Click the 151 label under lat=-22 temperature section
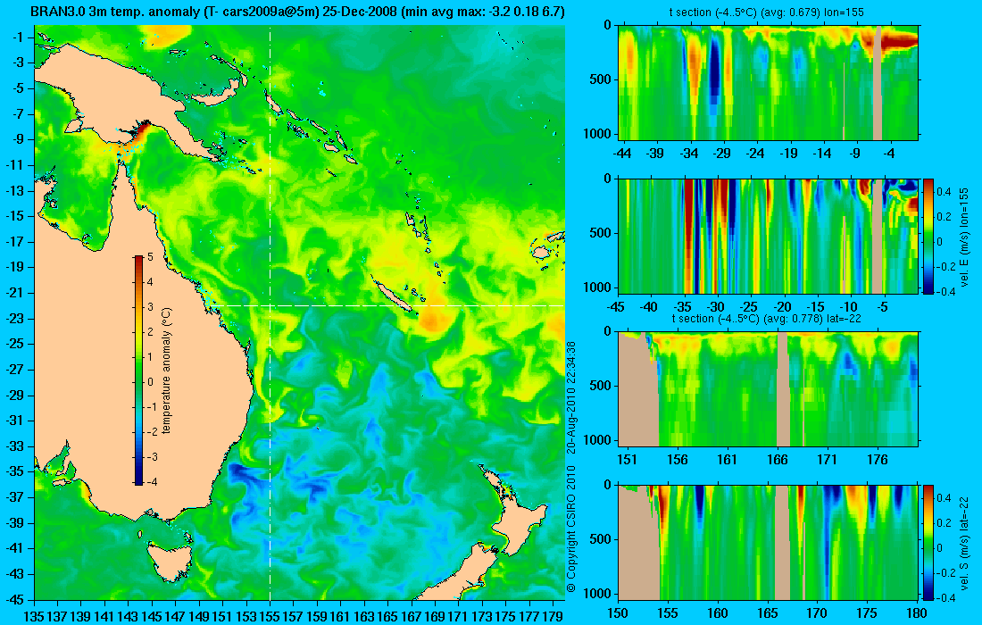This screenshot has height=625, width=982. click(627, 460)
